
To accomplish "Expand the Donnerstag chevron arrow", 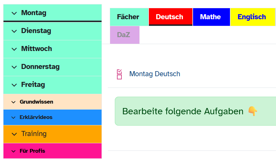I will pos(14,67).
